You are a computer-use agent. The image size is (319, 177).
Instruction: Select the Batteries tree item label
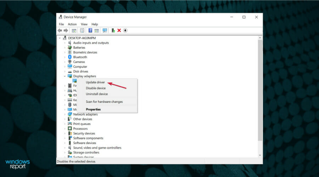click(x=79, y=47)
